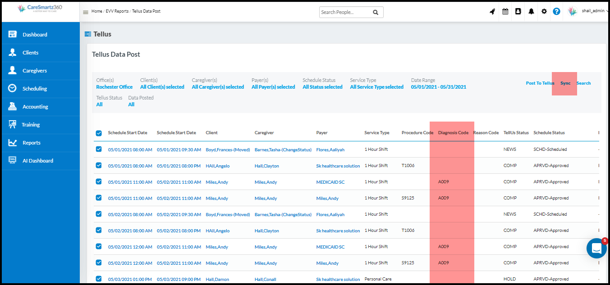Click the rocket icon in top bar
The image size is (610, 285).
tap(492, 12)
